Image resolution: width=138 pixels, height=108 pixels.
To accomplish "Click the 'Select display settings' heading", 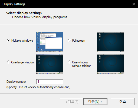I will [x=24, y=13].
